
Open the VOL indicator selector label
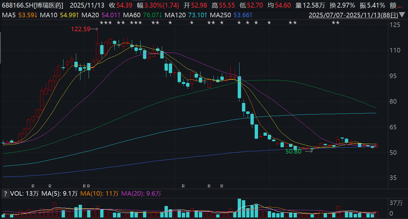tap(16, 194)
